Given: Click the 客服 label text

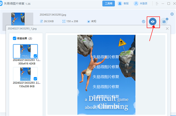Looking at the screenshot, I should pyautogui.click(x=126, y=4).
